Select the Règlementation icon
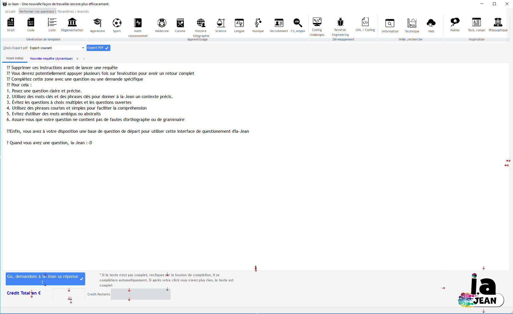Screen dimensions: 513x314 (x=72, y=25)
